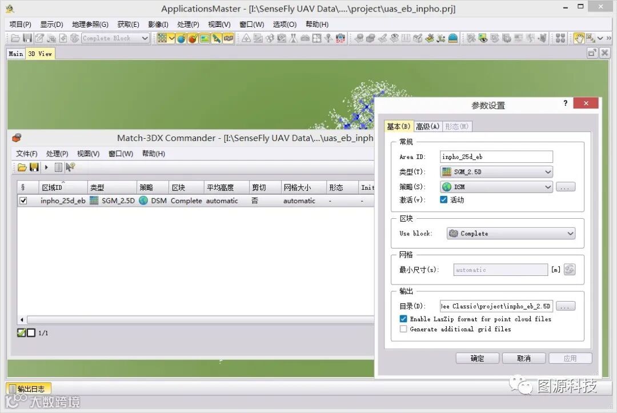
Task: Restore the 3D View panel with float button
Action: pos(592,53)
